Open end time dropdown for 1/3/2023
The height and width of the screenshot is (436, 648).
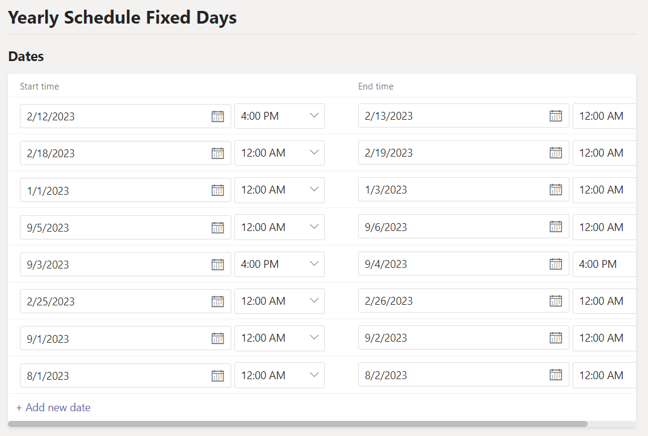[604, 190]
